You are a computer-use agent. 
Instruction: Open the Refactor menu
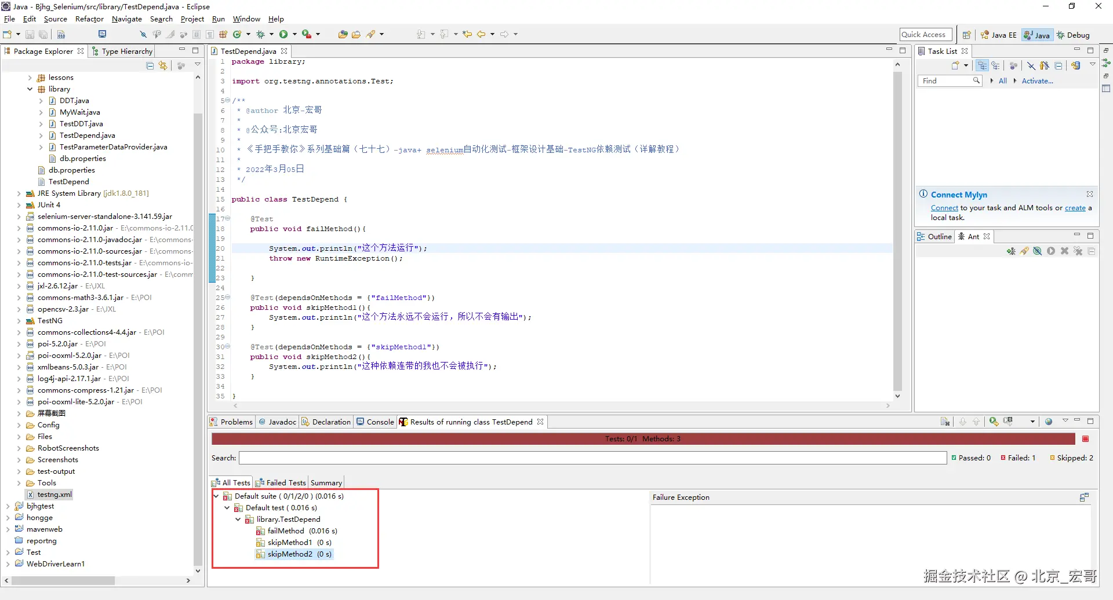pos(89,19)
